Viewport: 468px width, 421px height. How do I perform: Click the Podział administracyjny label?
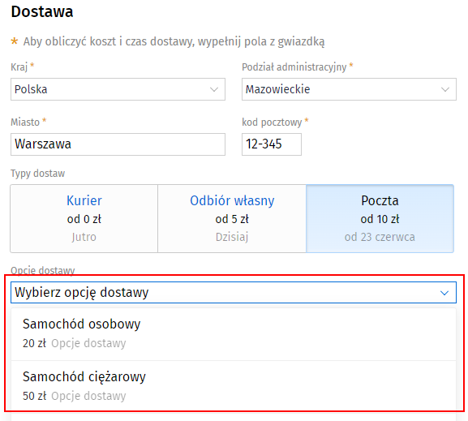(x=294, y=67)
